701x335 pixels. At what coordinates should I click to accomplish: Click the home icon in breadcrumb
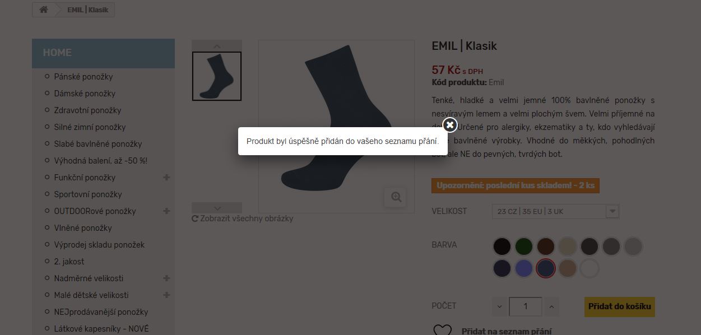[x=44, y=10]
